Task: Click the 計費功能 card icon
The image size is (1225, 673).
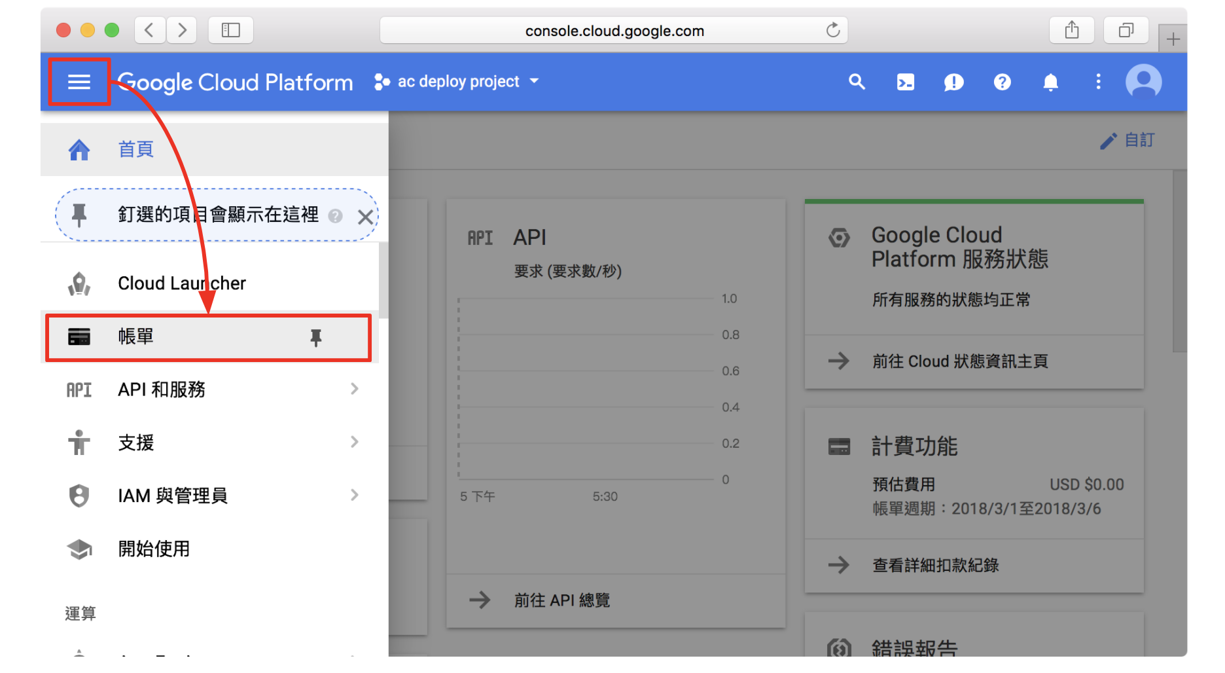Action: [839, 447]
